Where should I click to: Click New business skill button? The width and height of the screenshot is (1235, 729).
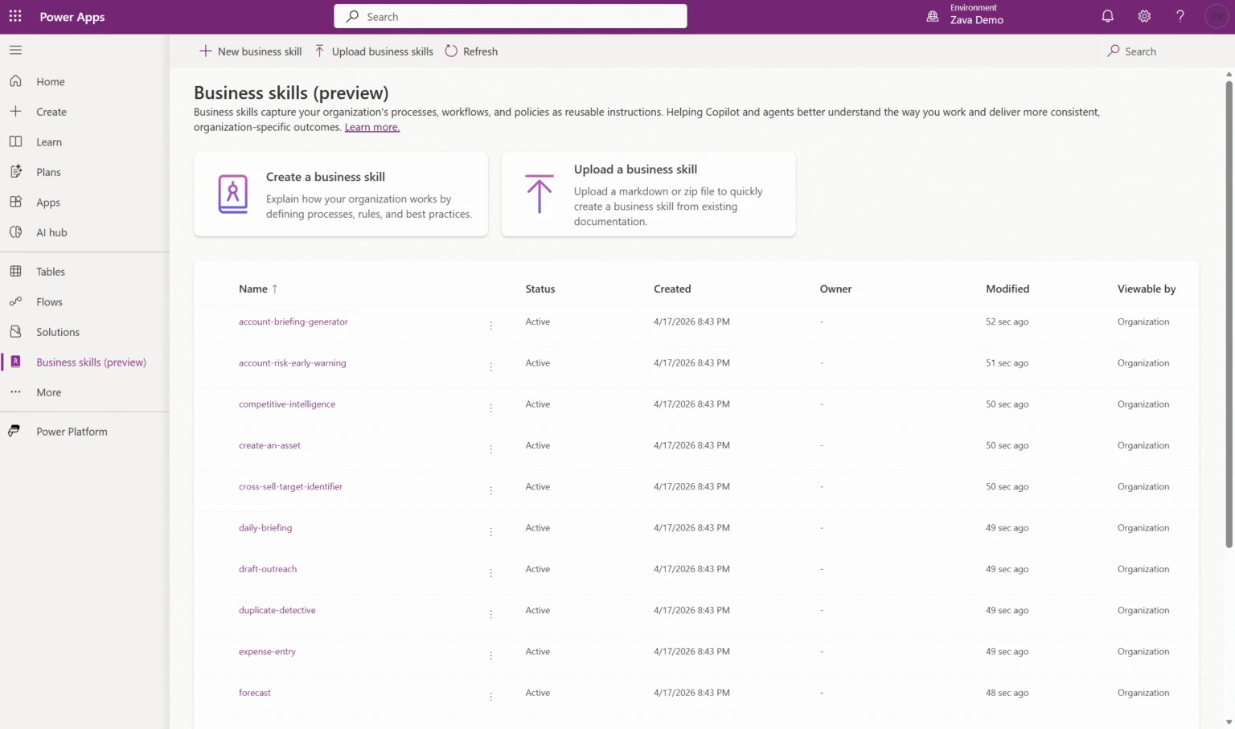[250, 51]
